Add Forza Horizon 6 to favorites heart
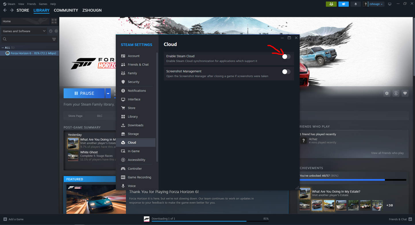 pos(405,93)
